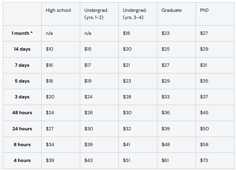Click the 48 hours row label
Screen dimensions: 236x170
22,113
